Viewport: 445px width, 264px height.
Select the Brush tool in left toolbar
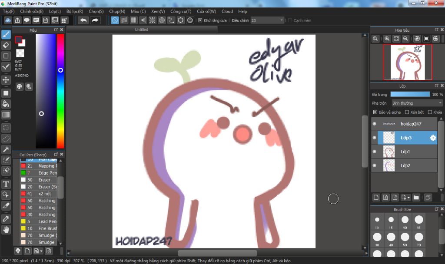tap(6, 35)
